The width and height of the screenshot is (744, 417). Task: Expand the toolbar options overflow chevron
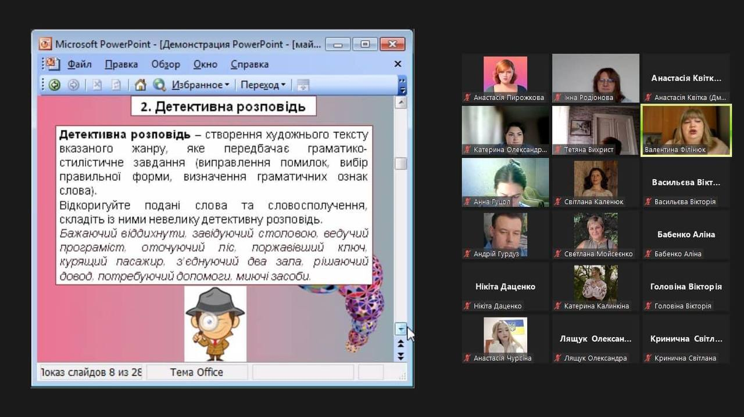(402, 85)
